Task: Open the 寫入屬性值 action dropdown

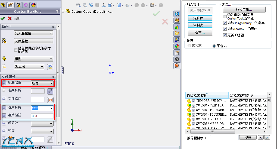Action: coord(33,33)
